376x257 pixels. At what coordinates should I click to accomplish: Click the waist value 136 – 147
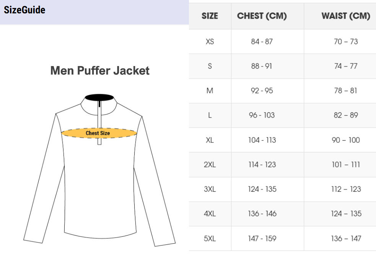click(x=346, y=239)
